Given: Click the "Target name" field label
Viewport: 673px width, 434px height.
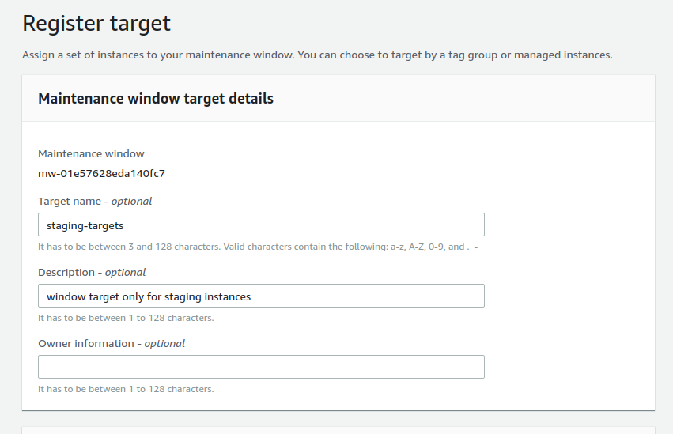Looking at the screenshot, I should click(x=68, y=202).
